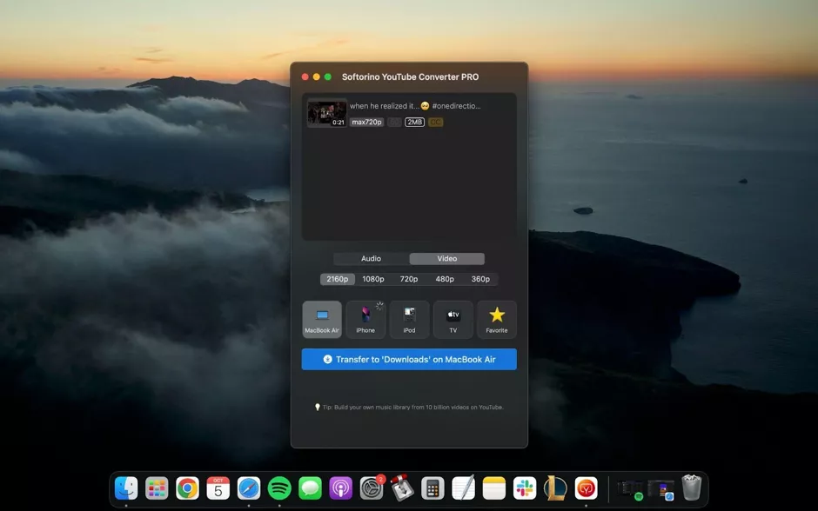Select iPhone as the transfer destination
The image size is (818, 511).
(x=365, y=319)
